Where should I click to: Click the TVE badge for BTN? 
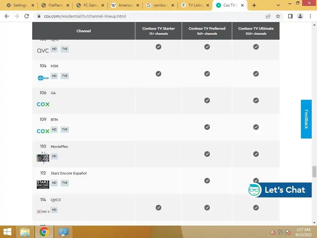coord(65,129)
